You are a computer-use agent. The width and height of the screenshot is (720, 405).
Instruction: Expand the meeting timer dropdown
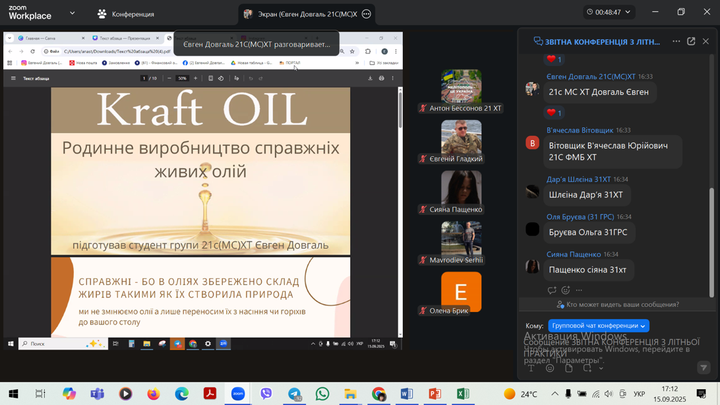[x=628, y=12]
